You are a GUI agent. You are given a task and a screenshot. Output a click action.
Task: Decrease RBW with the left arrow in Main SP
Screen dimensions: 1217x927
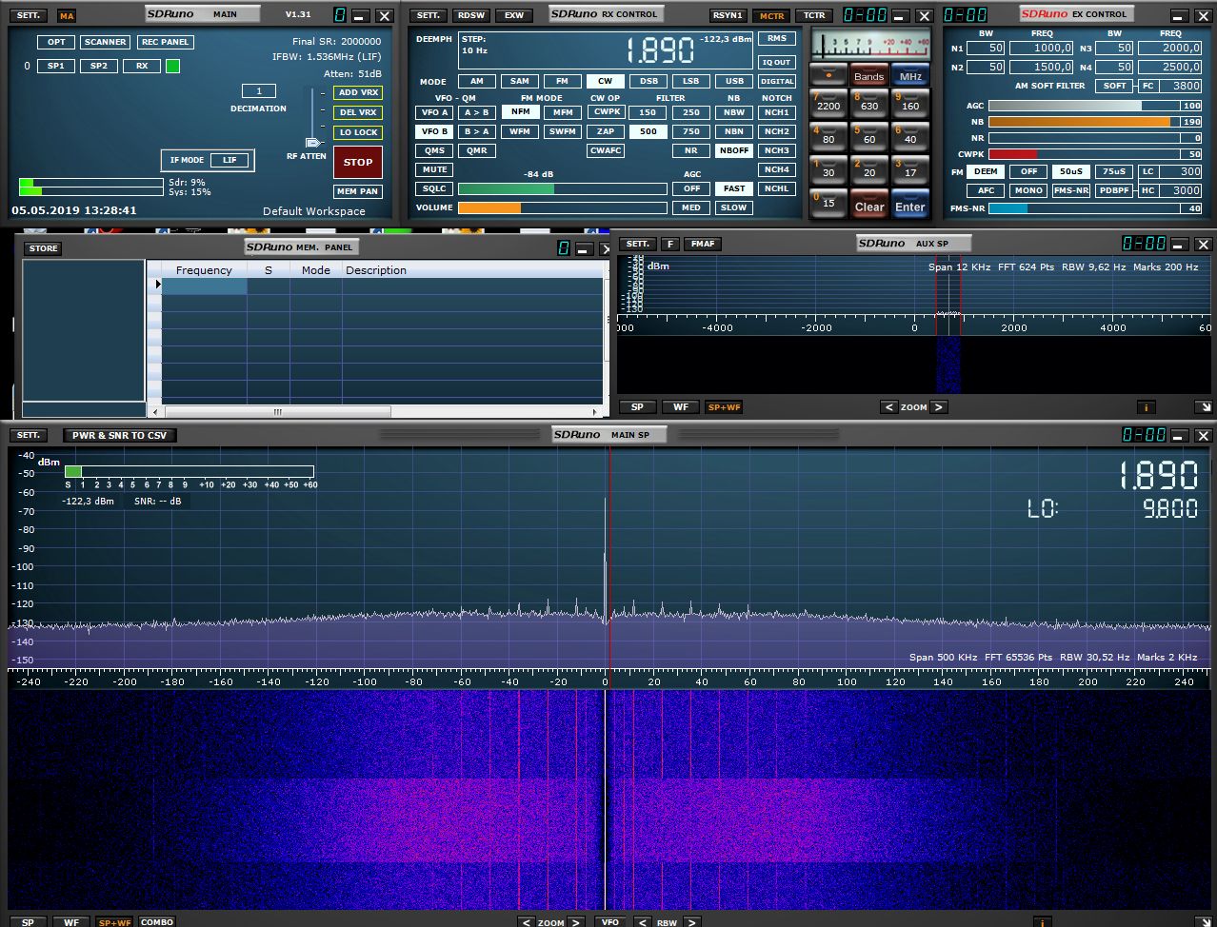643,921
